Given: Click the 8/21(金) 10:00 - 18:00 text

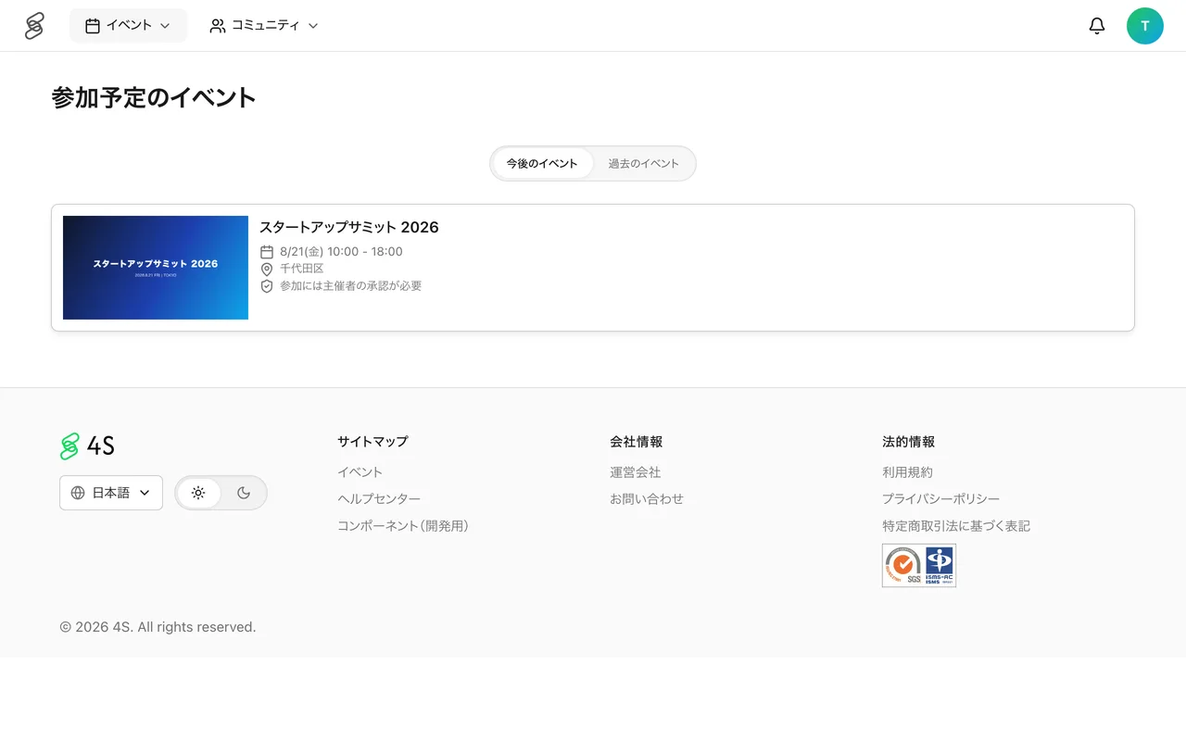Looking at the screenshot, I should point(341,252).
